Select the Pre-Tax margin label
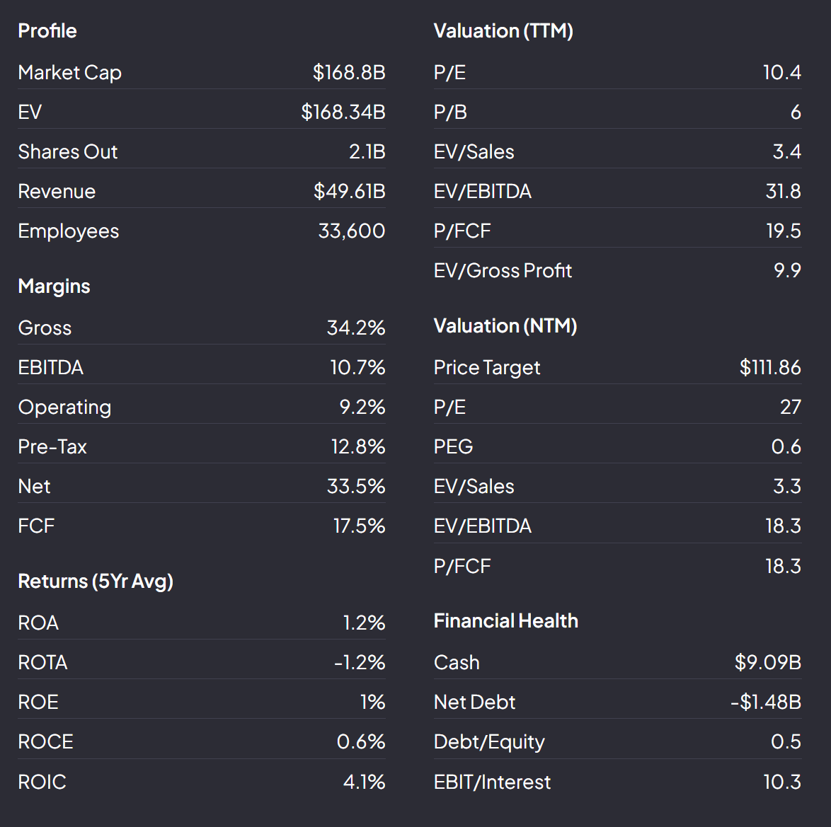Viewport: 831px width, 827px height. pos(52,446)
